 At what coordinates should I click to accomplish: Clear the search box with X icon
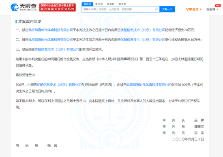(156, 9)
